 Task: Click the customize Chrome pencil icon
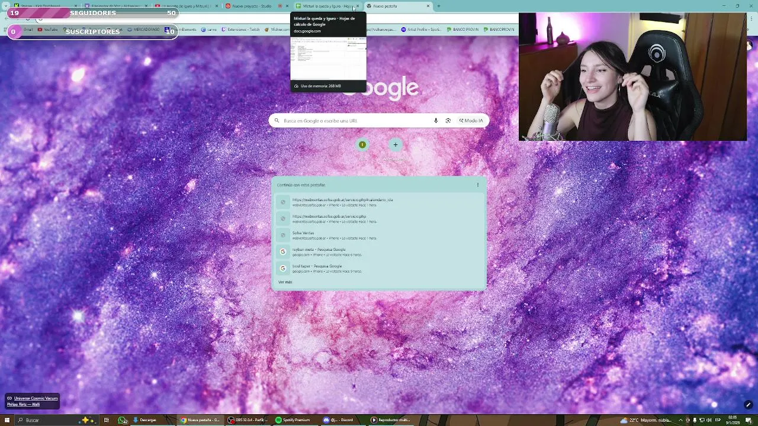click(x=748, y=405)
